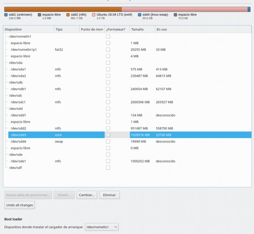The image size is (254, 234).
Task: Collapse the /dev/sdd device tree
Action: point(6,109)
